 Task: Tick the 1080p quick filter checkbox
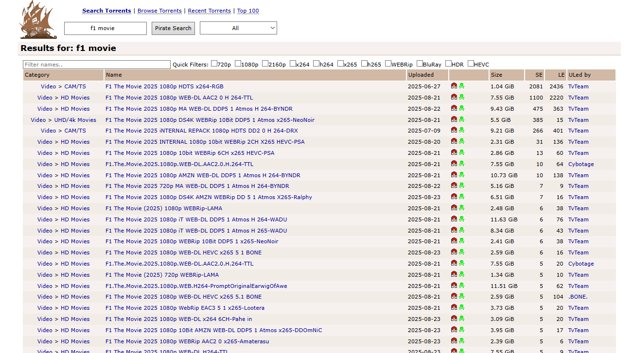coord(238,64)
